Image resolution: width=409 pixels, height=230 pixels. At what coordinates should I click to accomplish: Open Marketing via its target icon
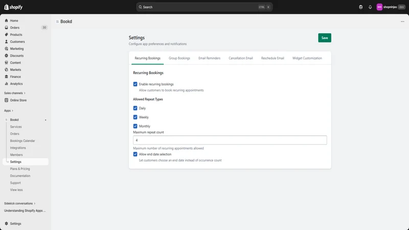[x=6, y=49]
